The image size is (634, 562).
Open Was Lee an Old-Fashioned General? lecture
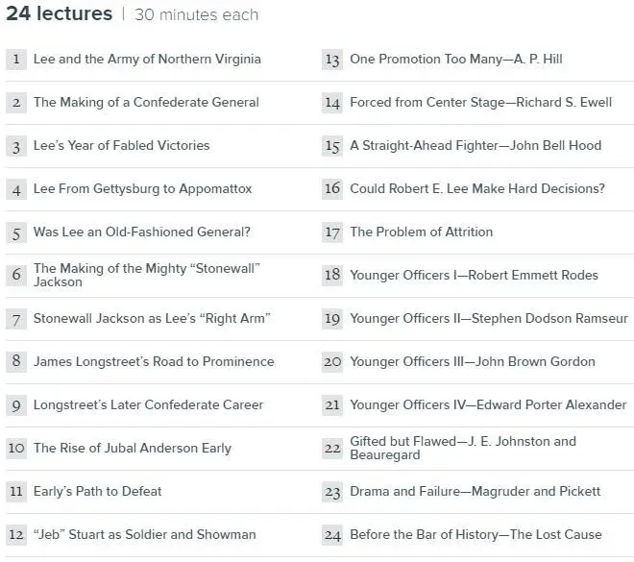tap(142, 232)
